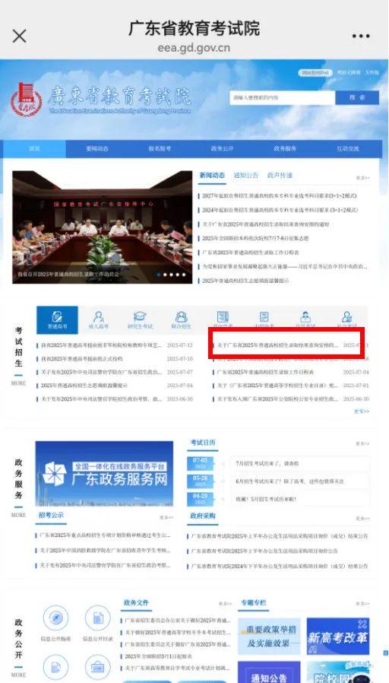Close the page with the X icon
Screen dimensions: 389x683
coord(19,37)
